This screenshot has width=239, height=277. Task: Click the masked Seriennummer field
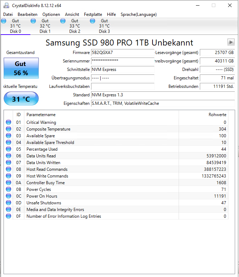pos(123,61)
